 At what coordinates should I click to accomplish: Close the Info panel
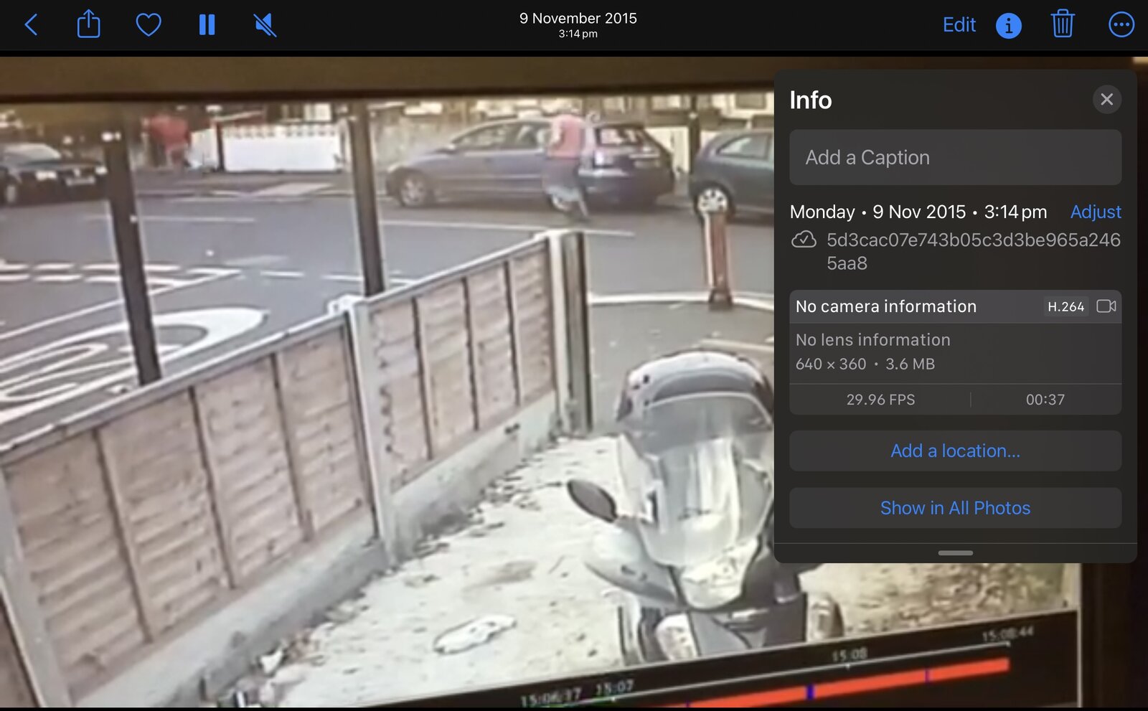point(1106,99)
